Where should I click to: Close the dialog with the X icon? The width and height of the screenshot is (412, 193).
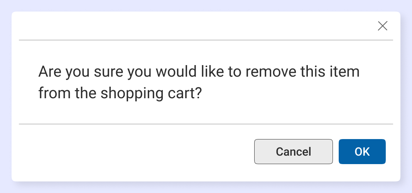(x=382, y=26)
